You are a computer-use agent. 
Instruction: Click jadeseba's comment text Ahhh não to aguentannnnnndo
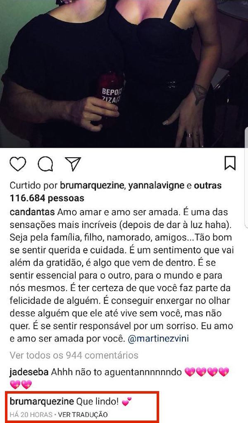116,372
